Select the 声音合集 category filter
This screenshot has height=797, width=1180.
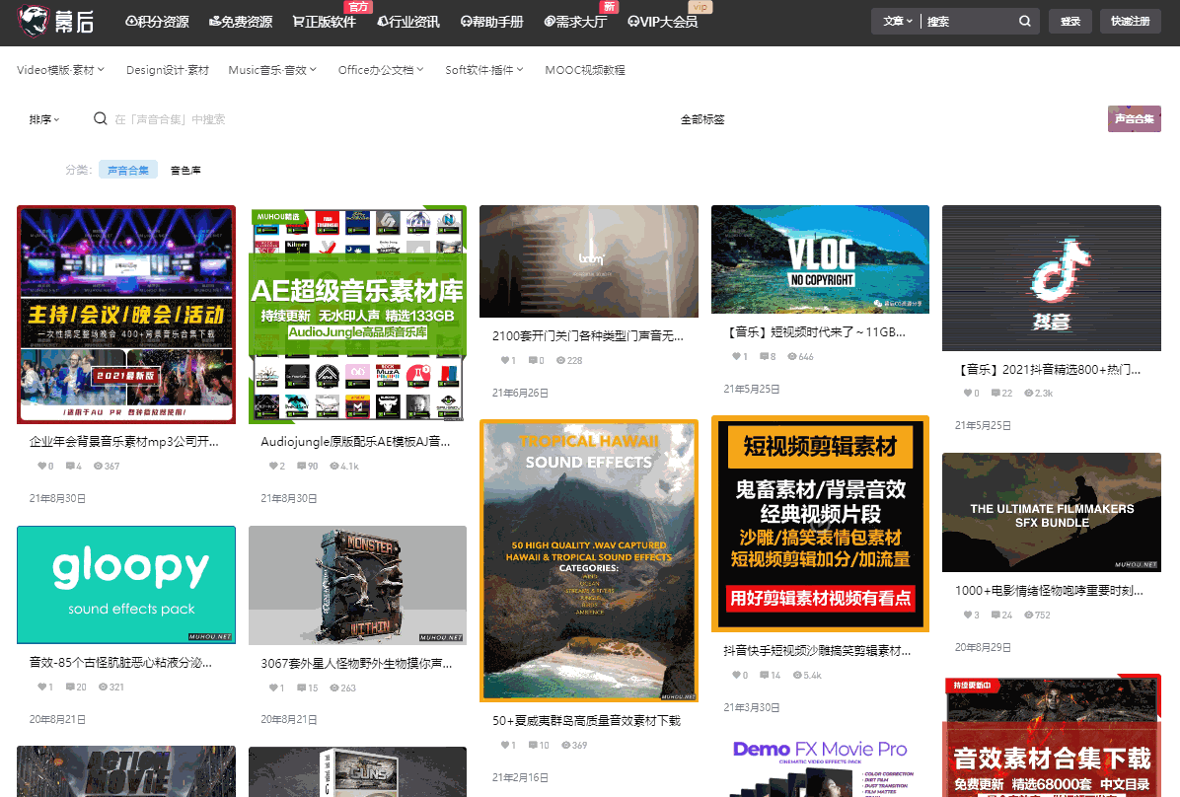127,169
